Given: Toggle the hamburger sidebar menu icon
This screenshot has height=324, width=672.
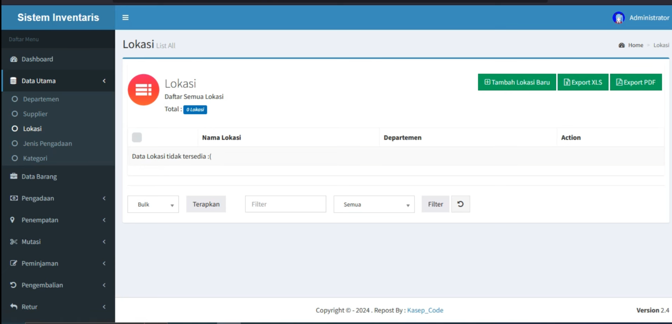Looking at the screenshot, I should point(125,18).
